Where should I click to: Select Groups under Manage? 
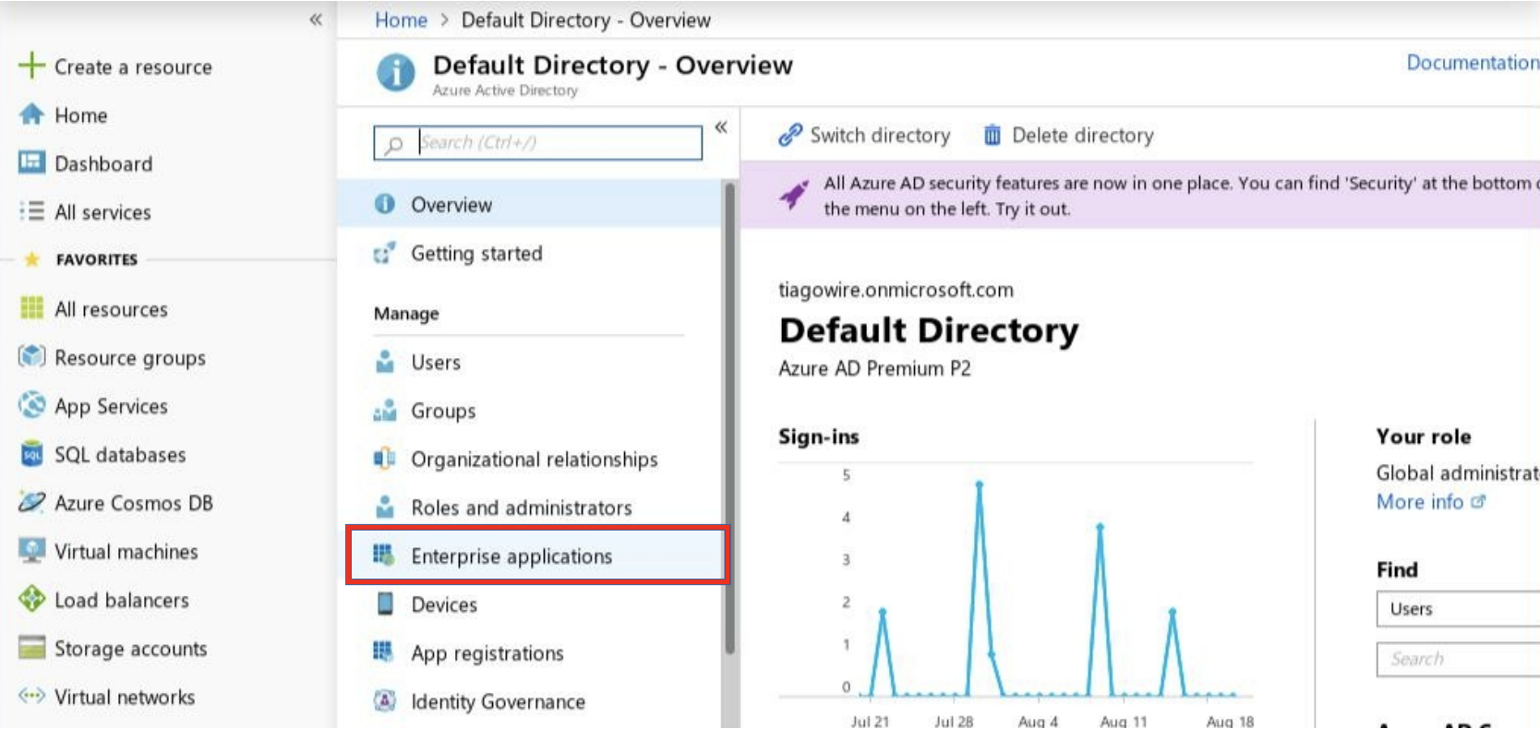tap(529, 411)
